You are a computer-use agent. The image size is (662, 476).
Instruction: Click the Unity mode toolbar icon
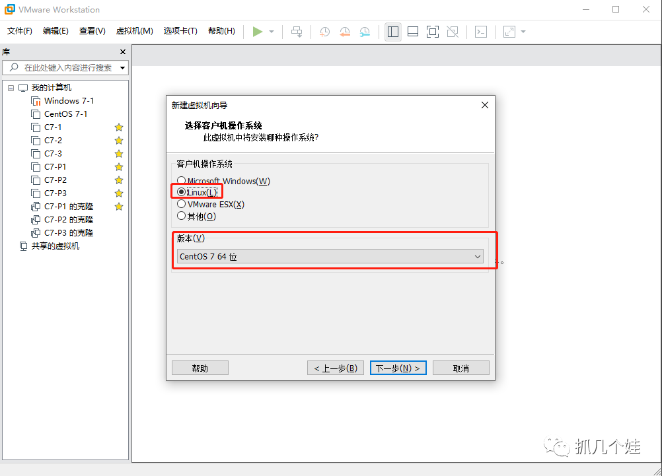coord(453,32)
